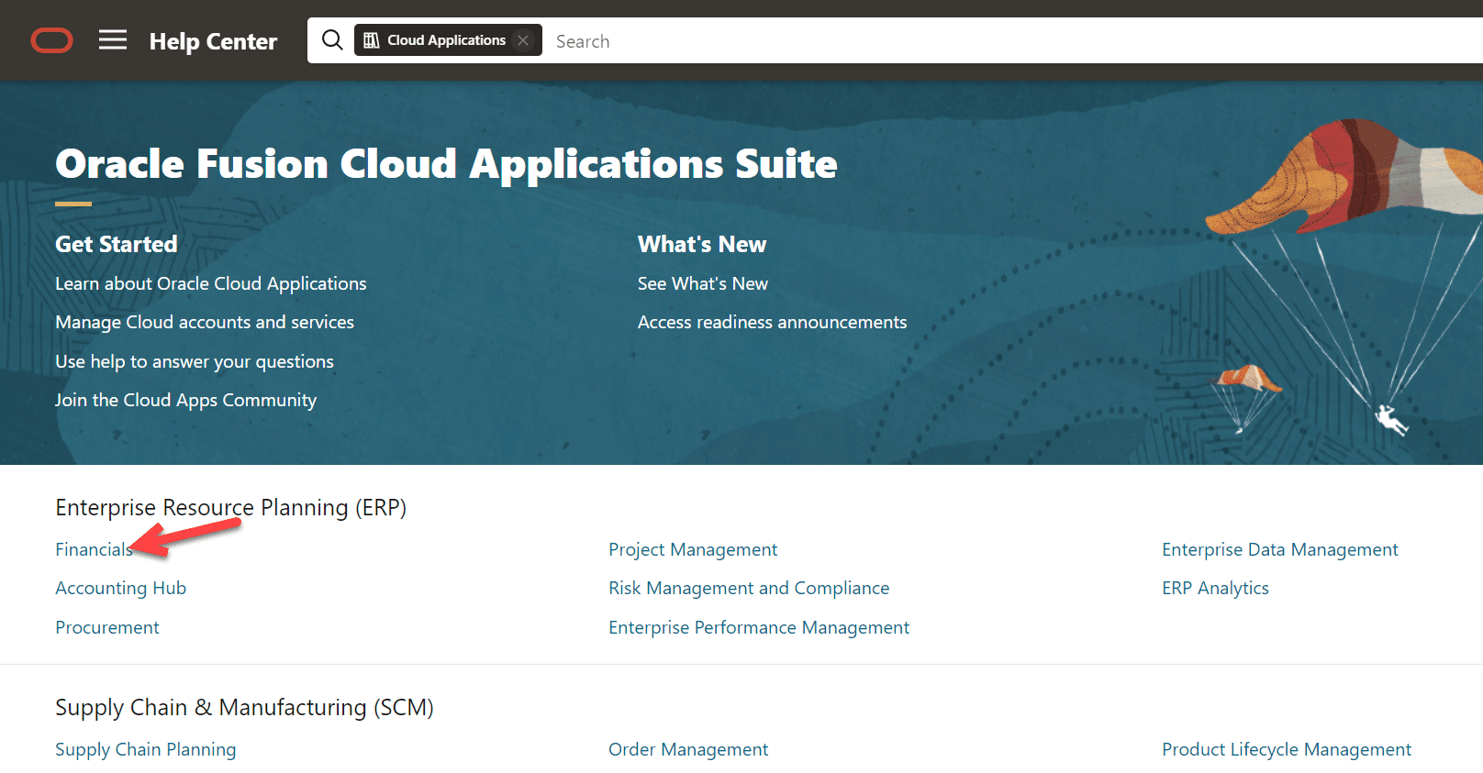
Task: Open the Help Center home title
Action: pos(213,41)
